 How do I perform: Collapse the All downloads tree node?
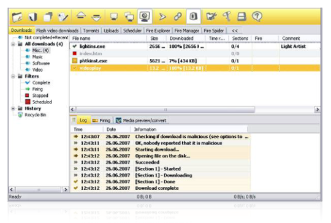13,44
